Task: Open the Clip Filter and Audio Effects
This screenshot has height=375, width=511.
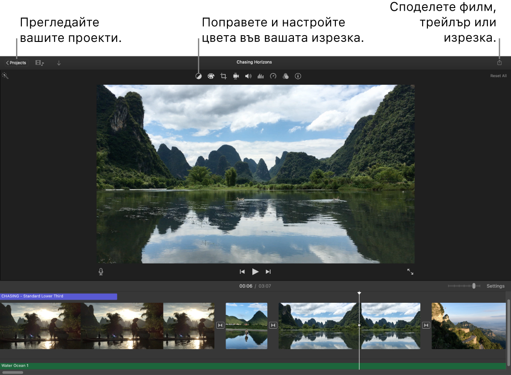Action: click(285, 76)
